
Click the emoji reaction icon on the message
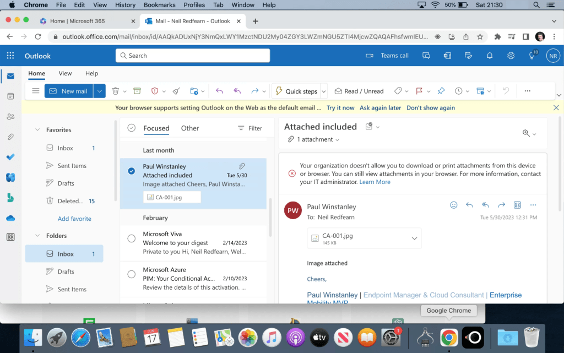(x=454, y=205)
